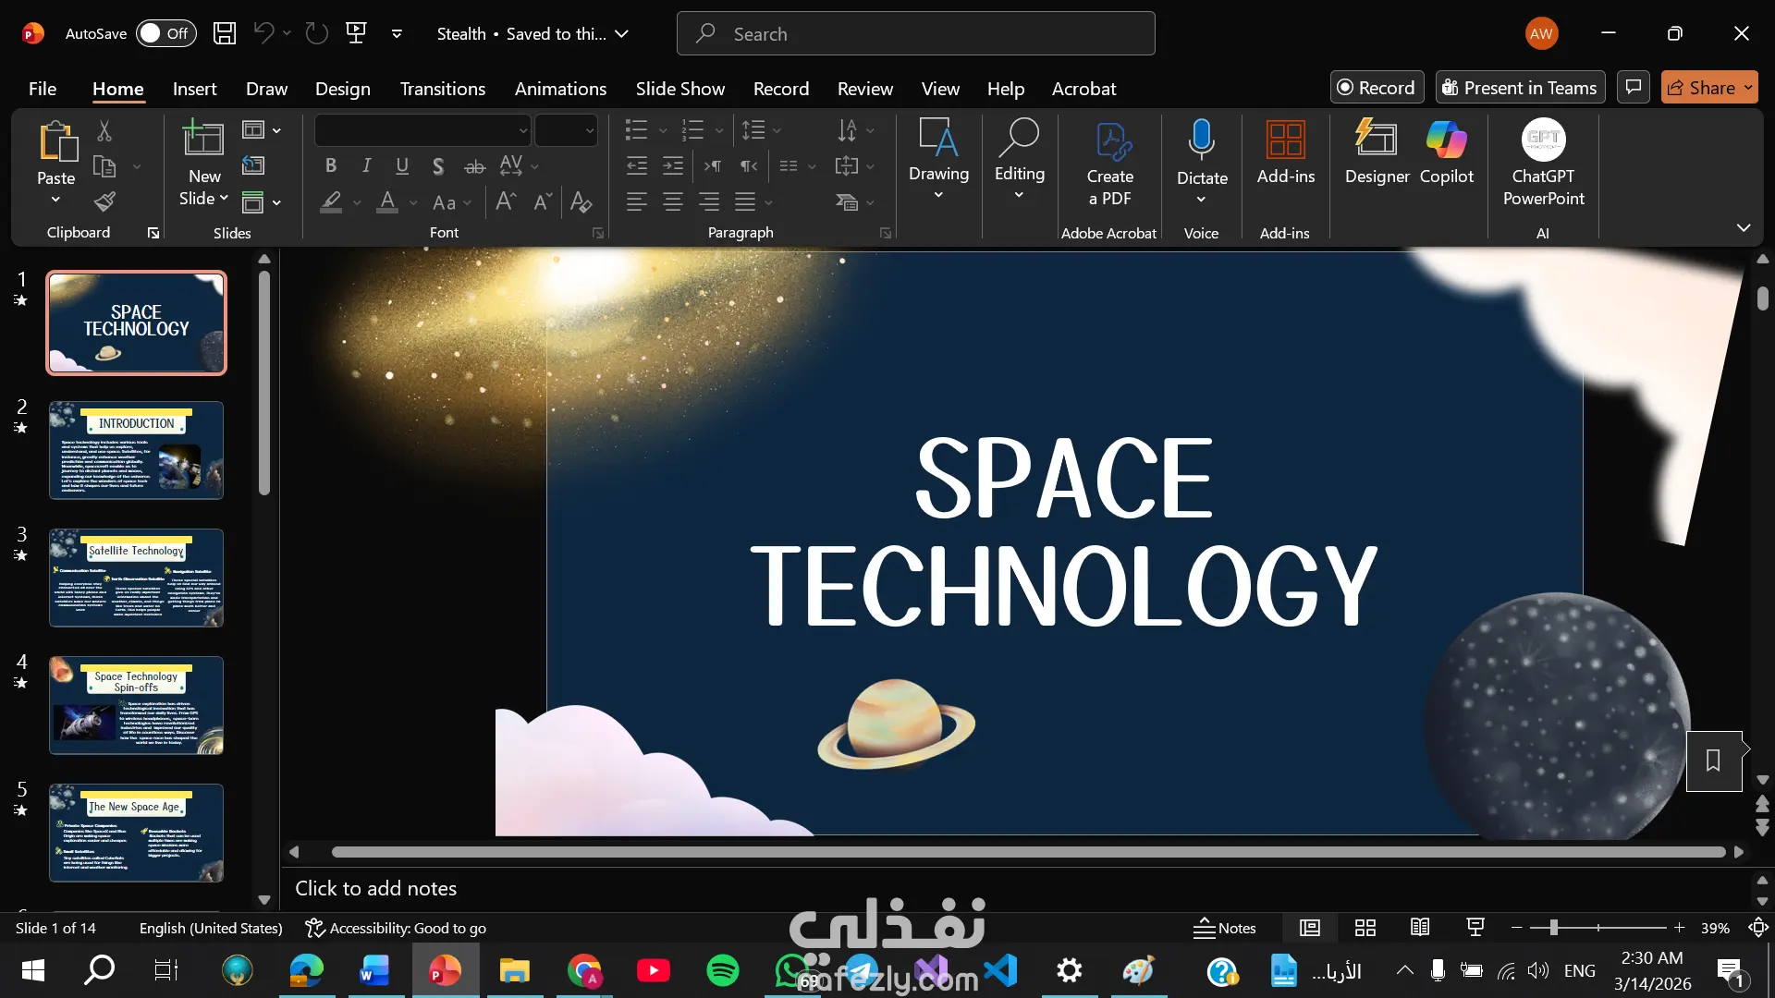Apply text shadow with S icon
This screenshot has height=998, width=1775.
438,166
